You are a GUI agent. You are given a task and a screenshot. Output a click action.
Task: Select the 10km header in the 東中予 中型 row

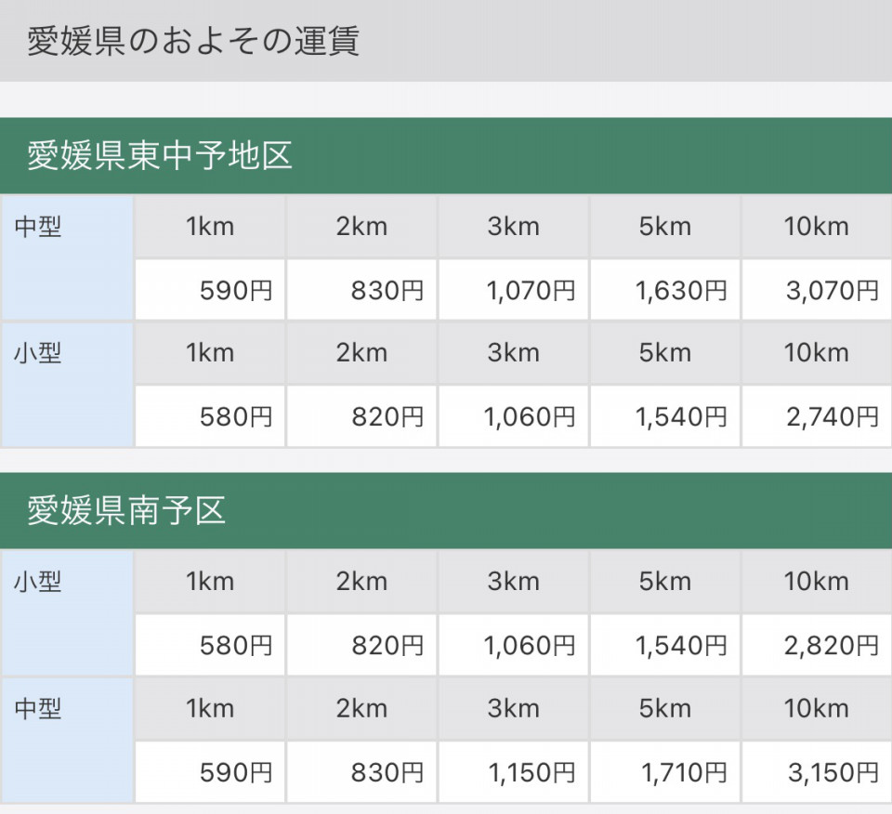point(817,227)
